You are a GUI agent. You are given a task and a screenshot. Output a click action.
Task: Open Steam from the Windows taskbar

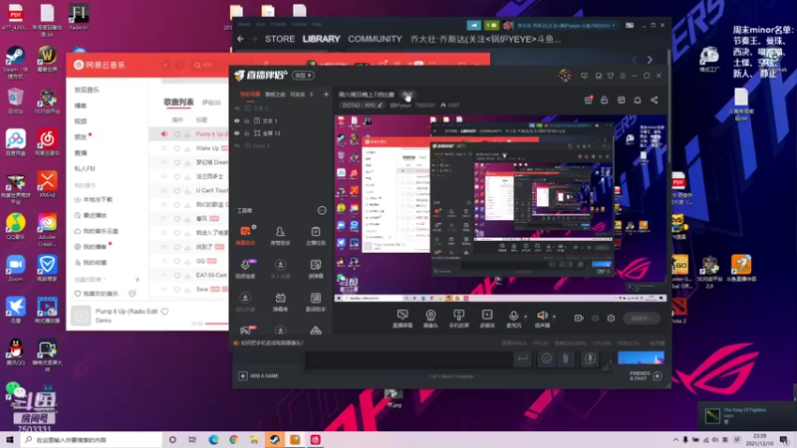(x=275, y=440)
